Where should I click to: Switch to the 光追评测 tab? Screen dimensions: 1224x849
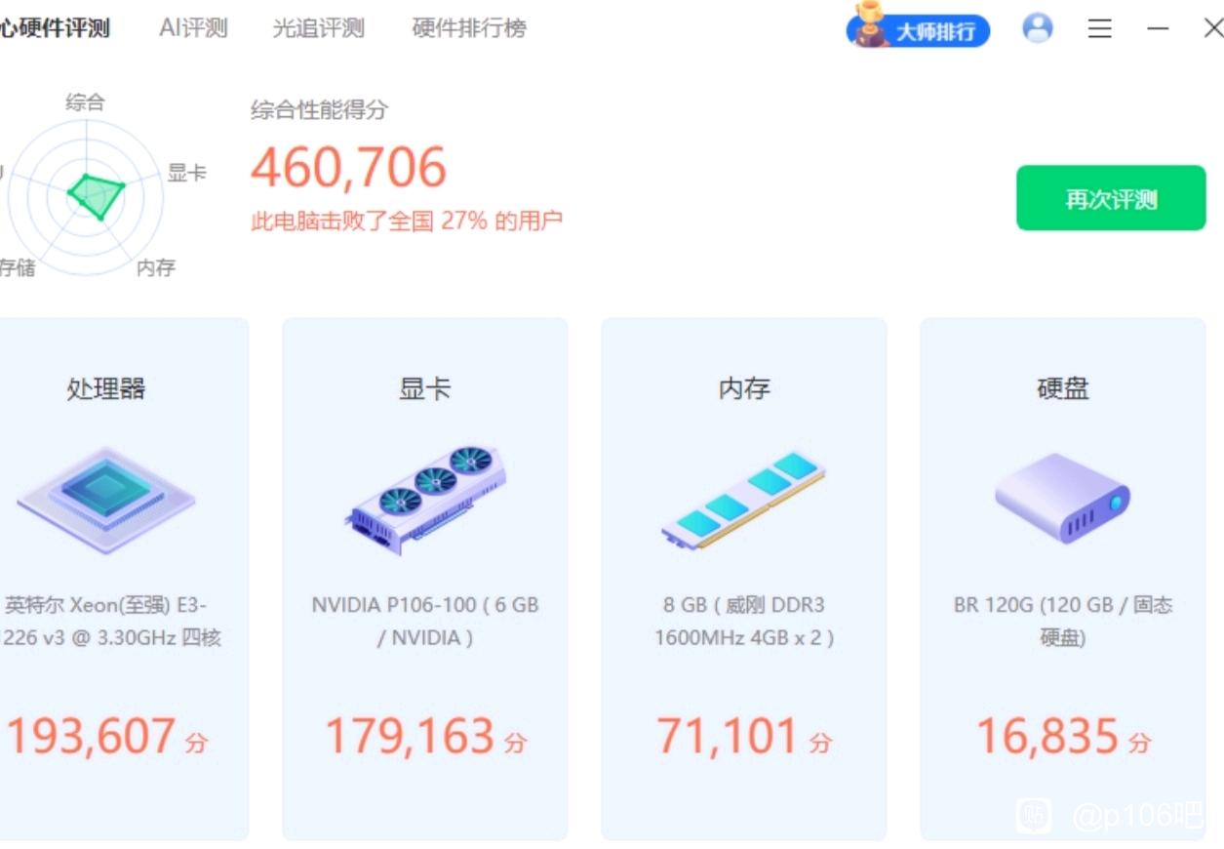(318, 28)
